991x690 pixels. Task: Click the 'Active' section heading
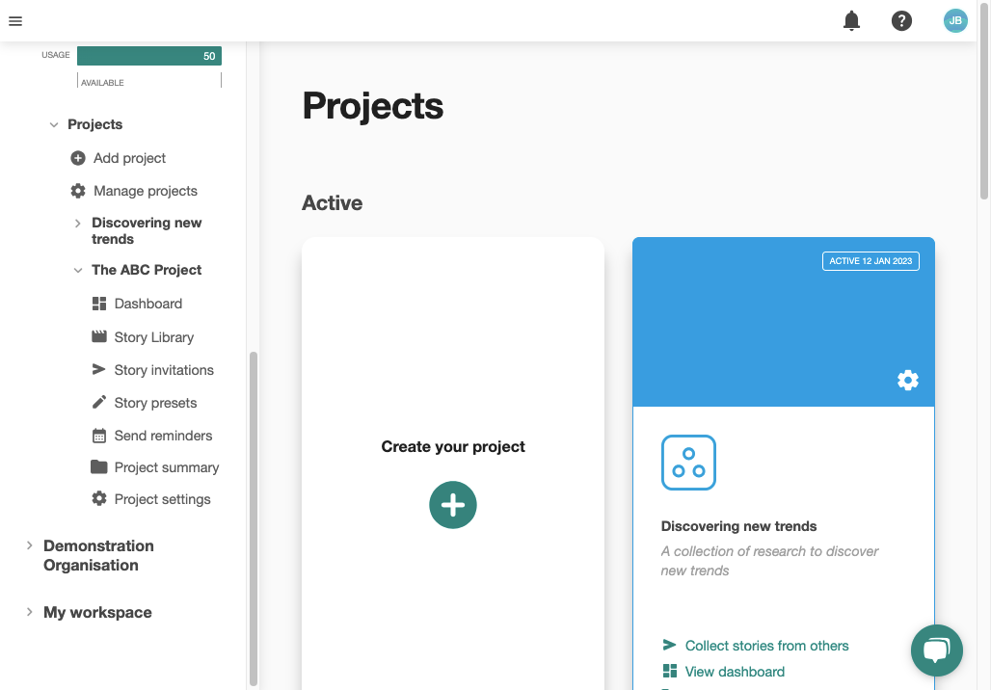(x=332, y=202)
